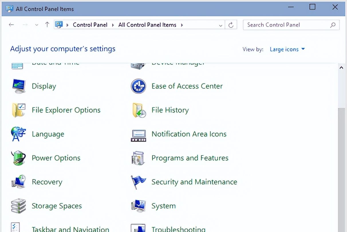
Task: Open the Language link
Action: [48, 134]
